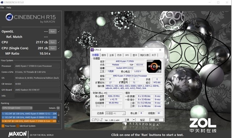Run the CPU (Single Core) test
Image resolution: width=232 pixels, height=138 pixels.
pyautogui.click(x=53, y=48)
